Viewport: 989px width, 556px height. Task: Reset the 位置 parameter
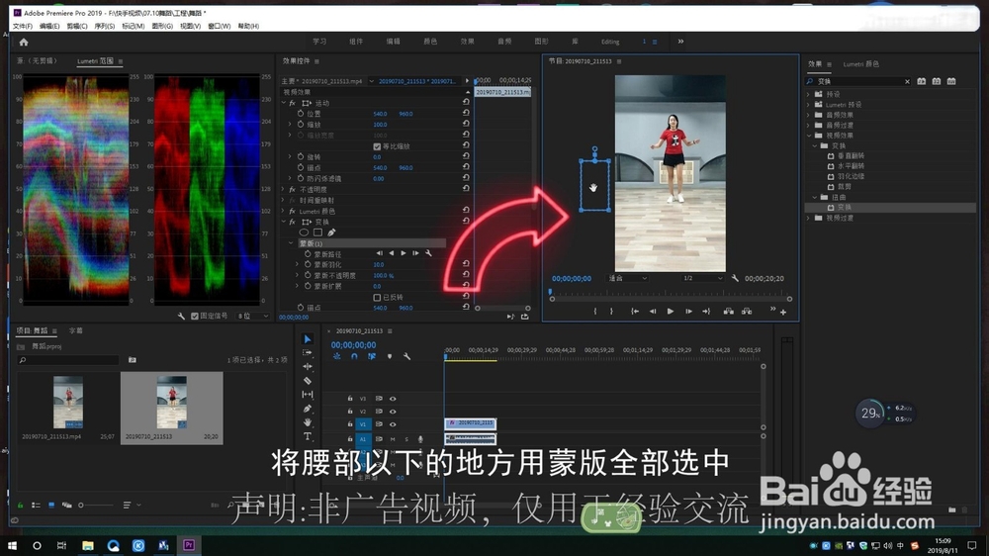[x=466, y=114]
